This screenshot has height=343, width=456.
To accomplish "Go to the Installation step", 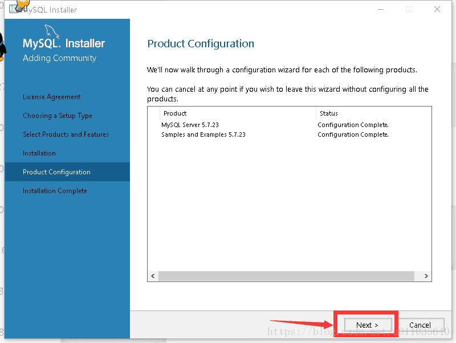I will tap(39, 153).
